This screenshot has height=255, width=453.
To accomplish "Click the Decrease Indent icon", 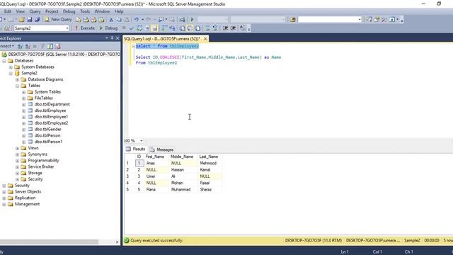I will pyautogui.click(x=225, y=28).
